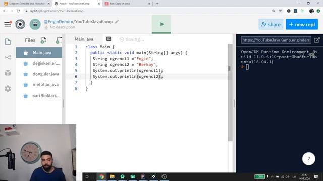The width and height of the screenshot is (323, 181).
Task: Open version control sidebar icon
Action: pos(8,57)
